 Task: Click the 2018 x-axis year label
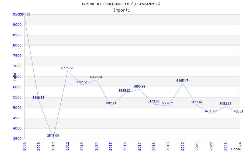(154, 147)
